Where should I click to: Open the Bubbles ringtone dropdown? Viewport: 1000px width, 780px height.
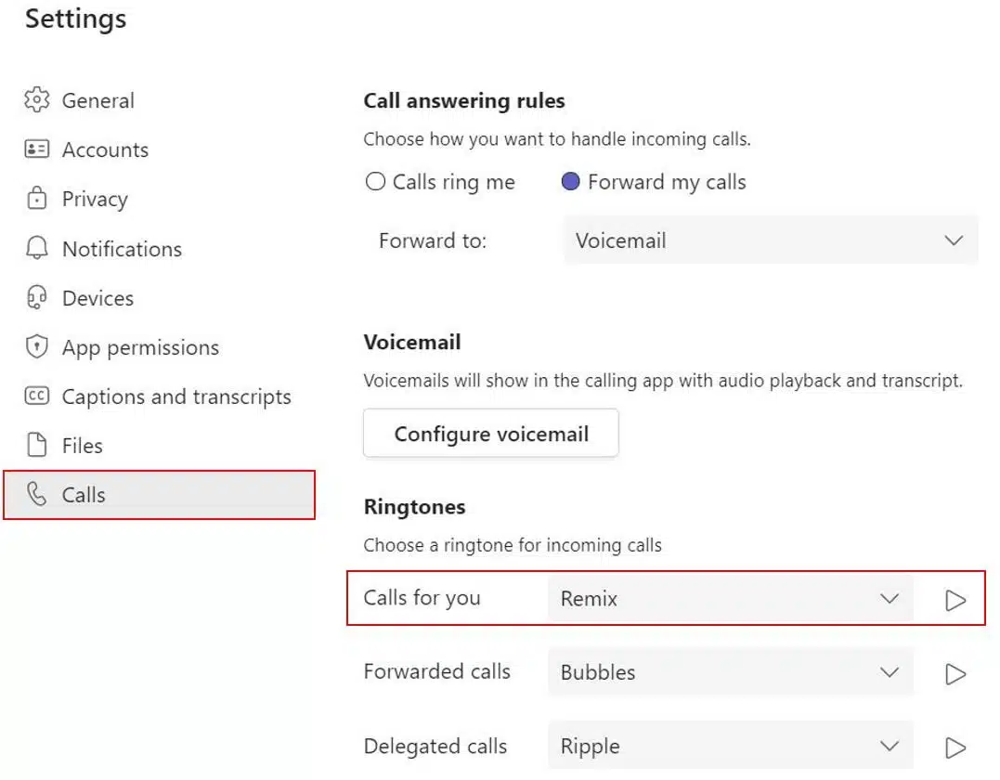[730, 672]
